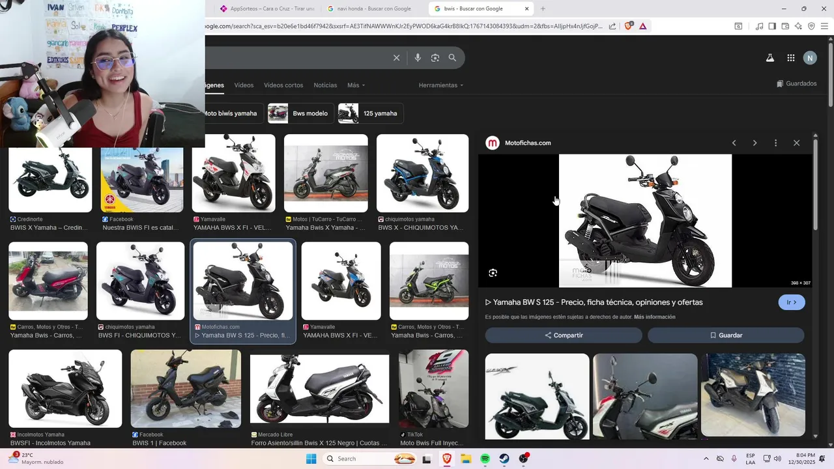Click the Guardar save button

point(726,335)
